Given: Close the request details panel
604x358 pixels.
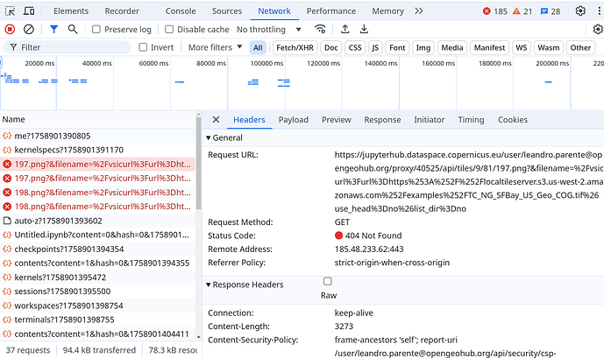Looking at the screenshot, I should click(x=217, y=120).
